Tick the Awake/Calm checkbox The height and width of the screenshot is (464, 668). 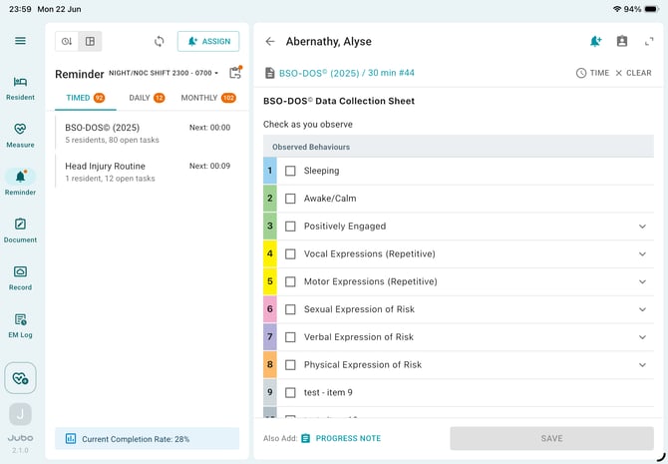click(290, 199)
